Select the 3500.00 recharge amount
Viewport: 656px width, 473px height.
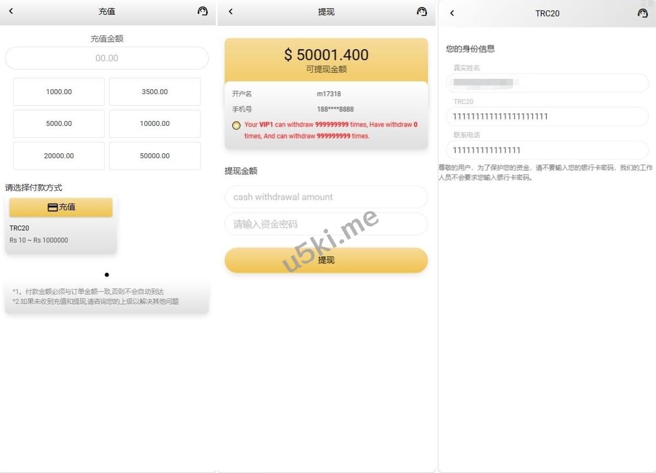tap(155, 91)
